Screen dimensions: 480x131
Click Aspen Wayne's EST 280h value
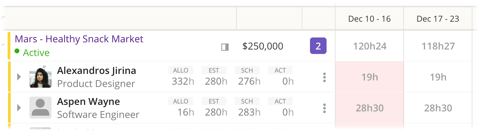tap(216, 112)
